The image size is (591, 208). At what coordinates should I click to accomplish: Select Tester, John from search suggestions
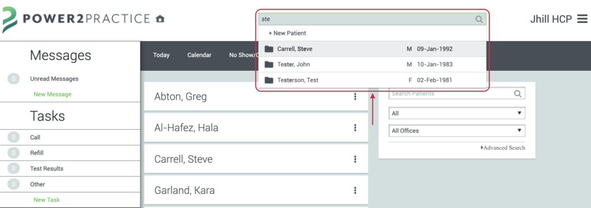(372, 65)
